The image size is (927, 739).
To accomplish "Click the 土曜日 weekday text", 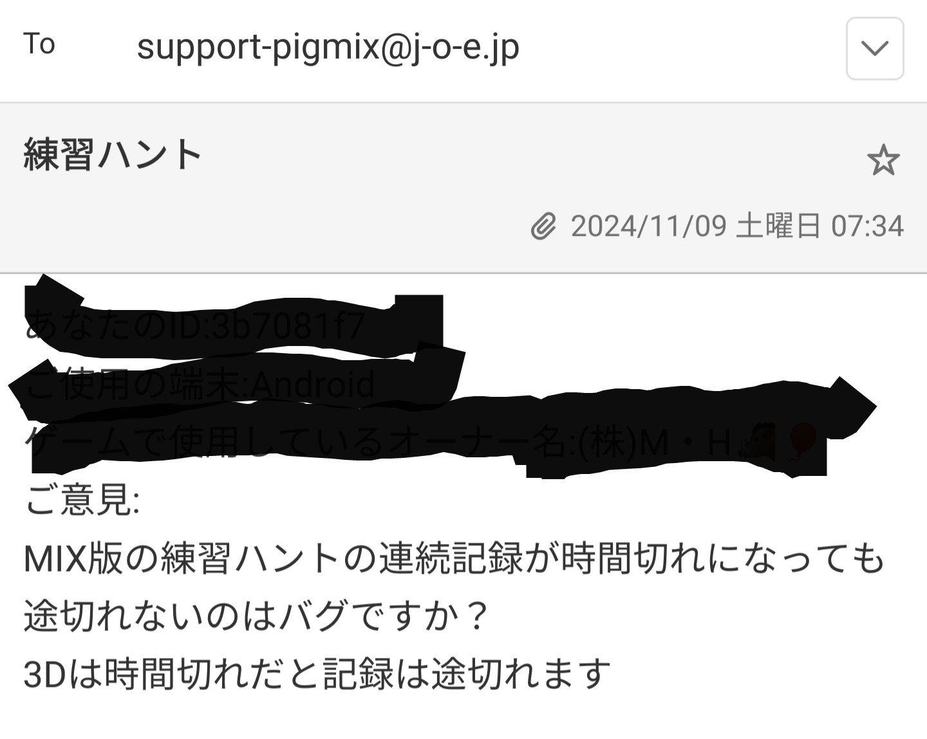I will [x=779, y=226].
